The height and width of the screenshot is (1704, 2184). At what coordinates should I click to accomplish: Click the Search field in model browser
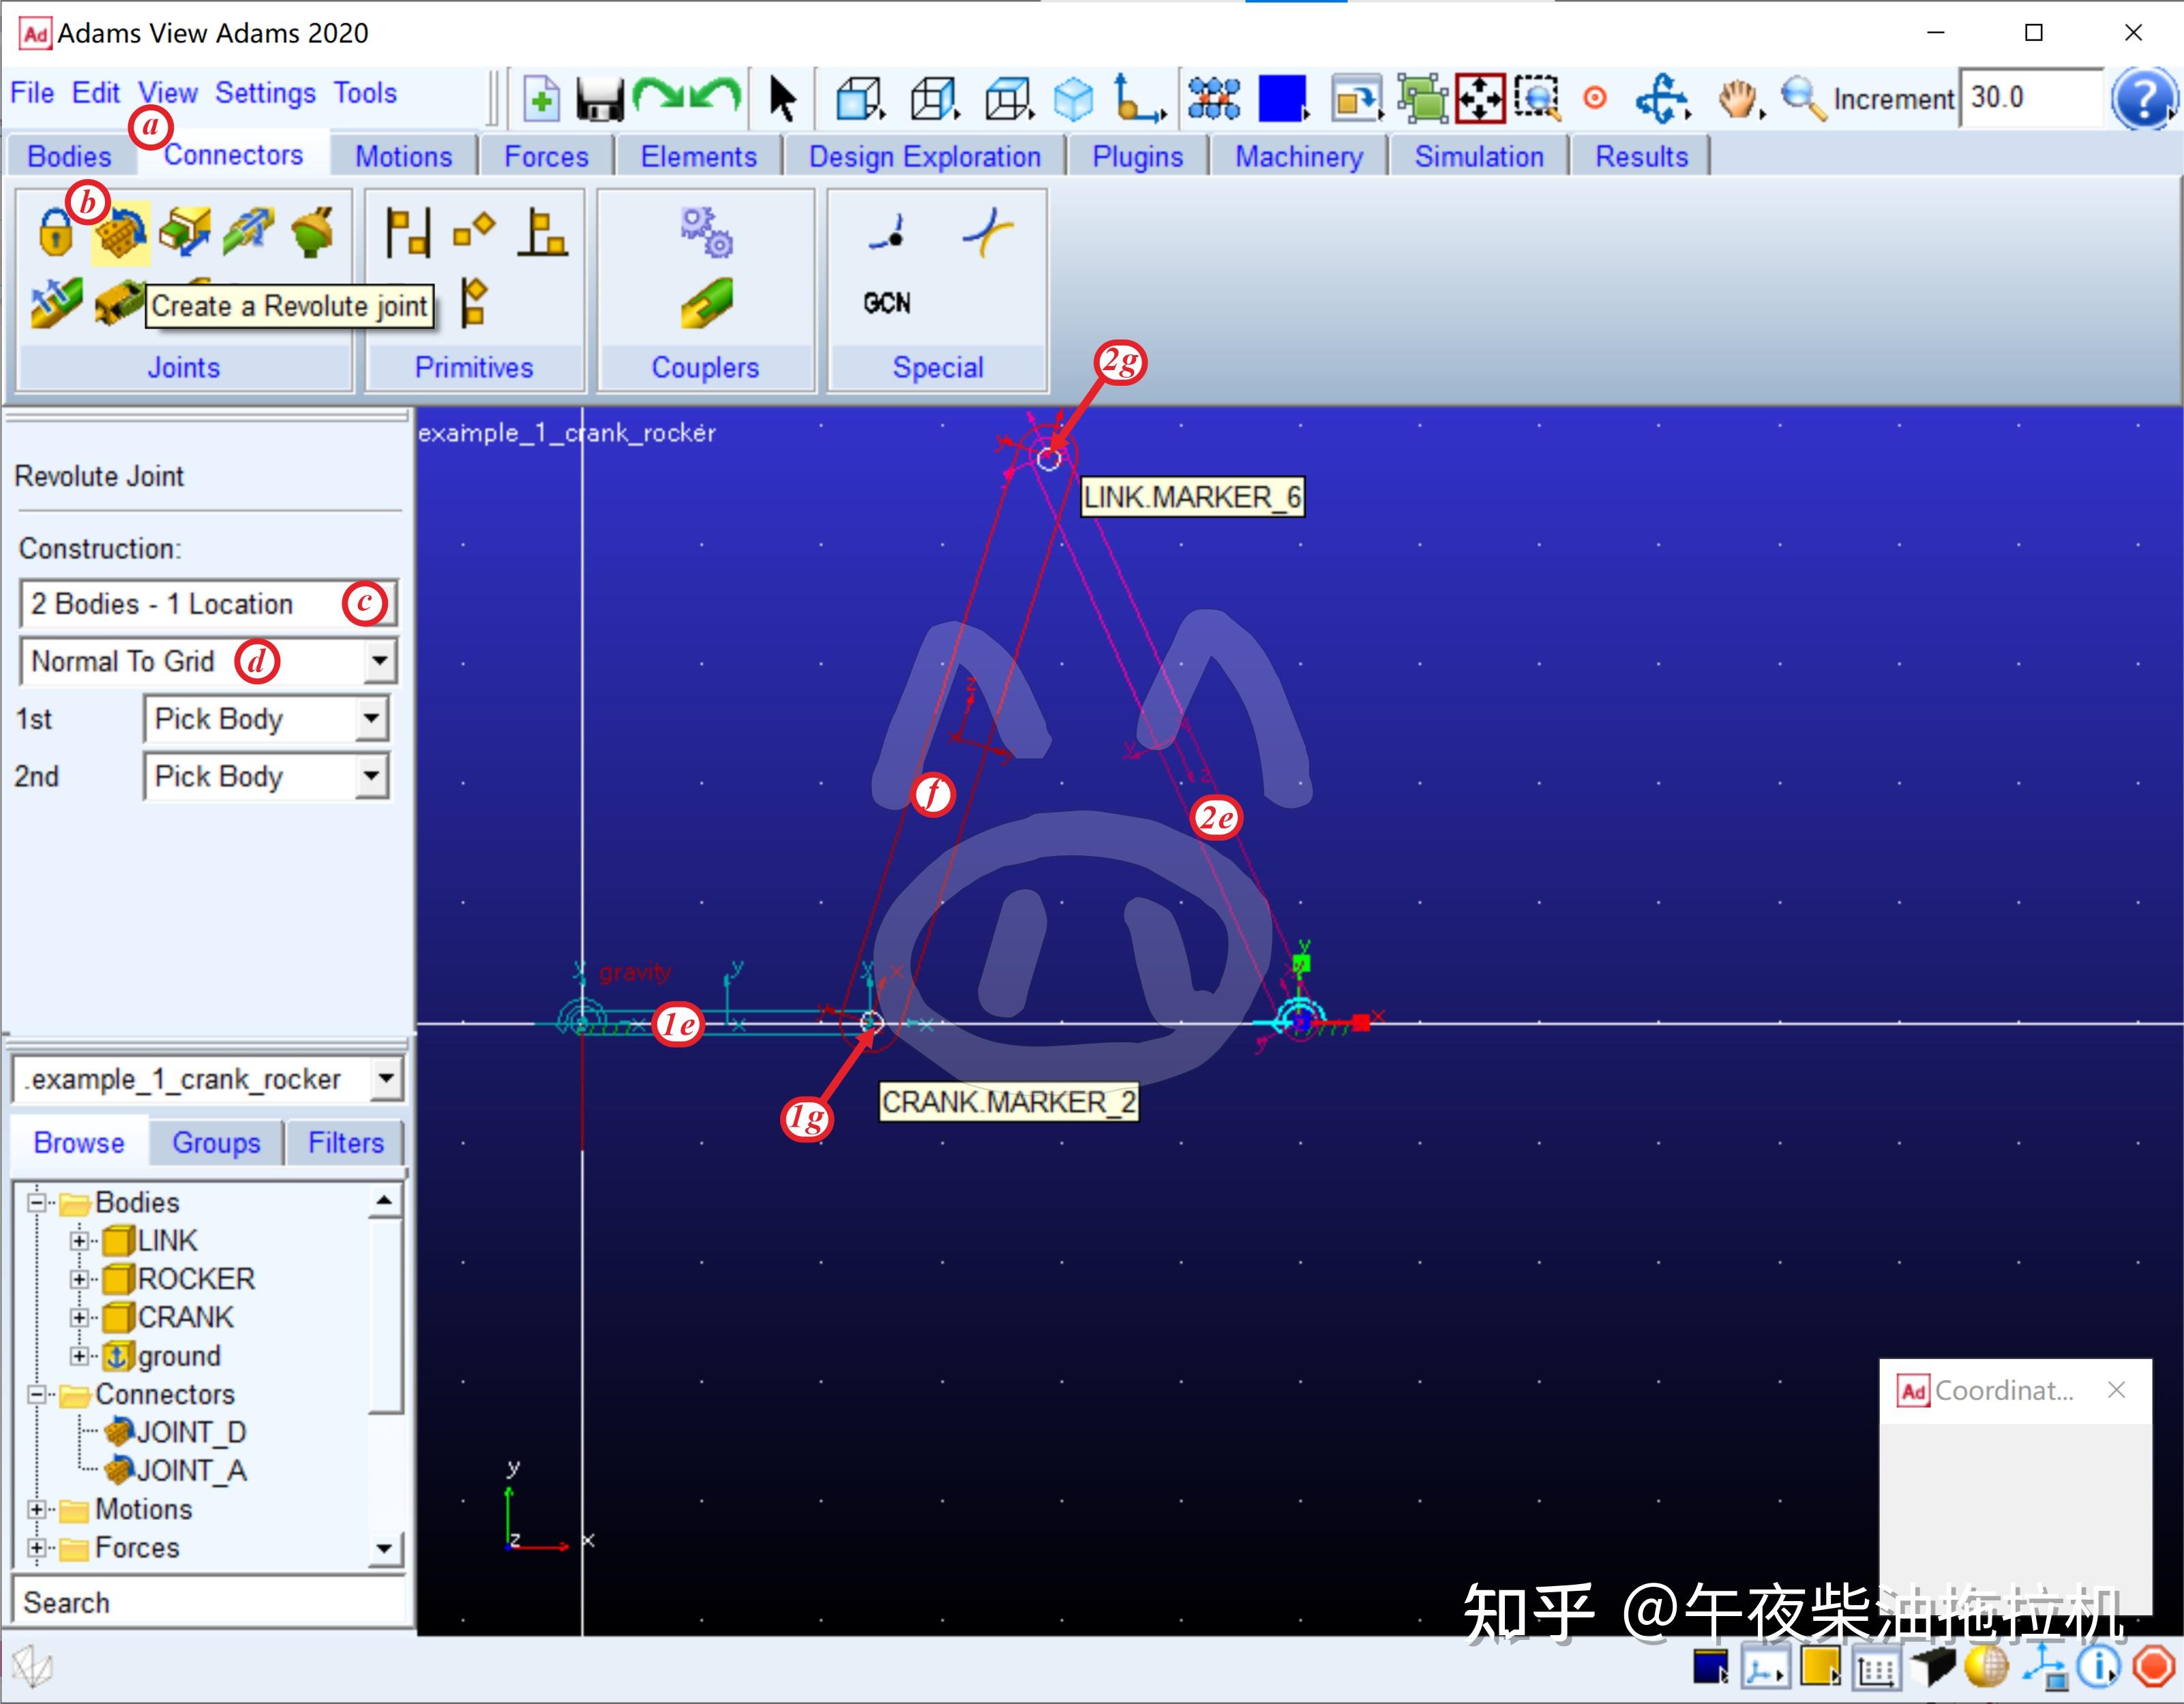tap(210, 1602)
